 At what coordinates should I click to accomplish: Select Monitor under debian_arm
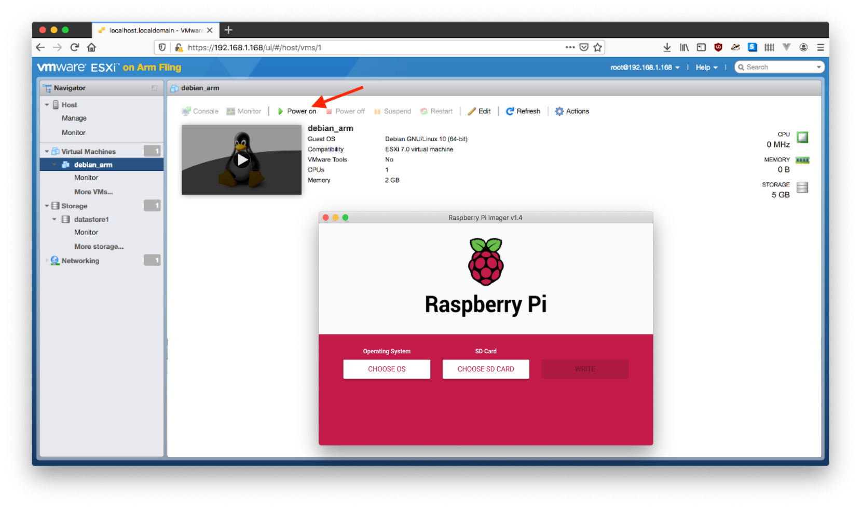(x=86, y=178)
